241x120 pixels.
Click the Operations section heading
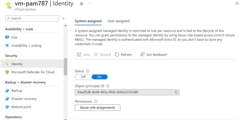14,117
